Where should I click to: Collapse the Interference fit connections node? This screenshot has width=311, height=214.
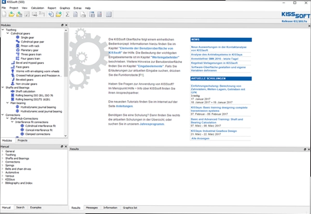[x=12, y=122]
